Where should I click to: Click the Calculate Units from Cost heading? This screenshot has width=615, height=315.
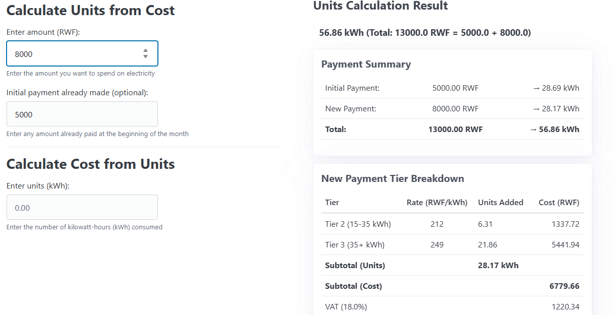90,10
